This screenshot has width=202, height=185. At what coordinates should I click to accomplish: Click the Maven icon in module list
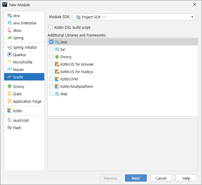click(x=10, y=69)
